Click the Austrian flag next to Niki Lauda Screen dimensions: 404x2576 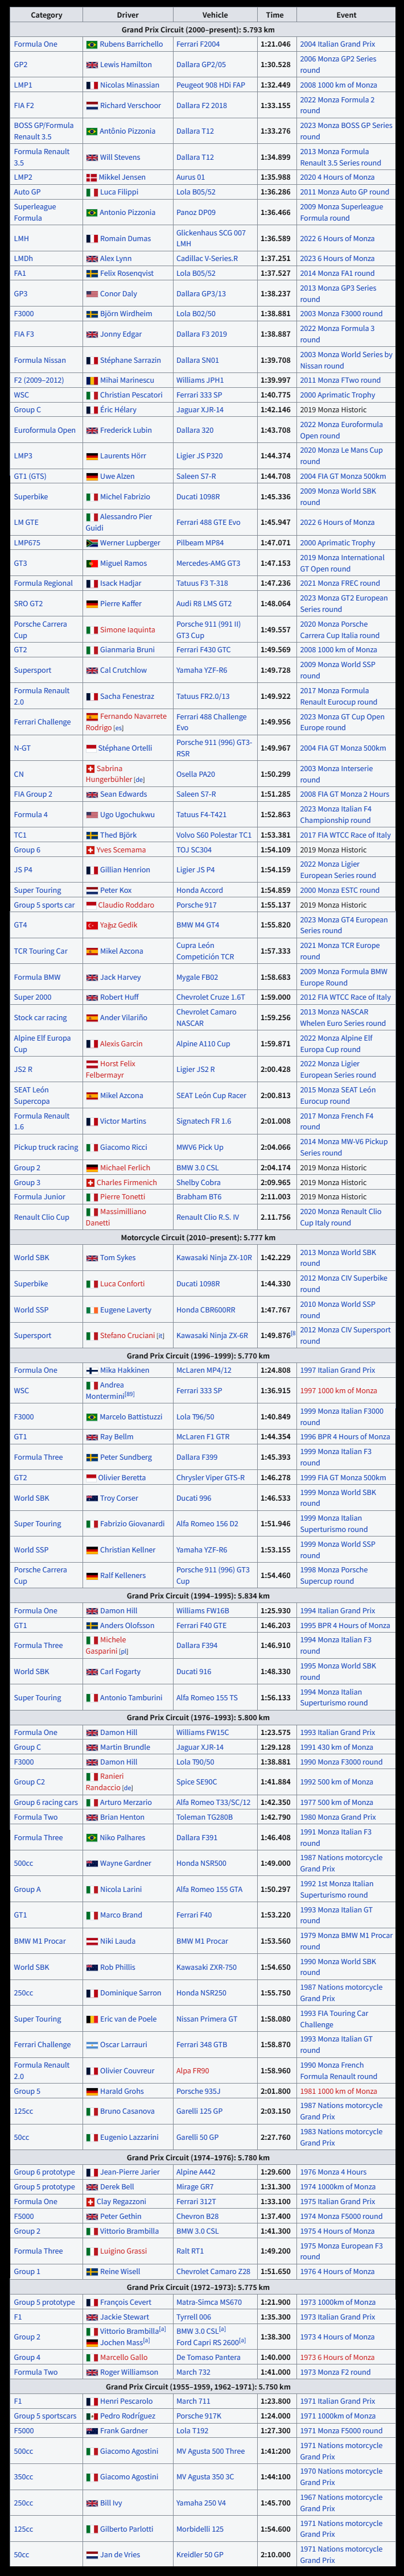point(91,1941)
